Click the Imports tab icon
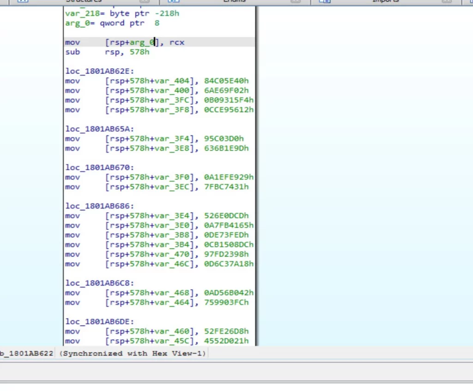The width and height of the screenshot is (473, 392). coord(325,1)
